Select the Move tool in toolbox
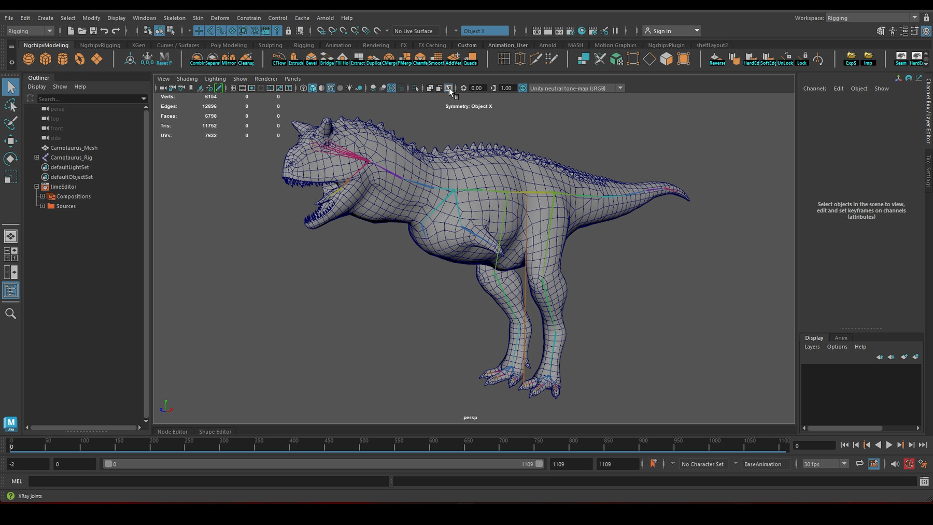The image size is (933, 525). tap(10, 141)
